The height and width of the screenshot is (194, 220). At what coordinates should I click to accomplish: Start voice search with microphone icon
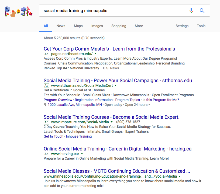click(191, 10)
